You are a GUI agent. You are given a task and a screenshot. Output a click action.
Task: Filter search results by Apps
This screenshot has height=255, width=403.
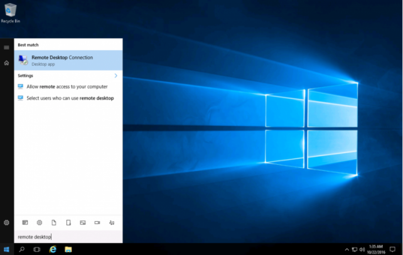tap(25, 222)
